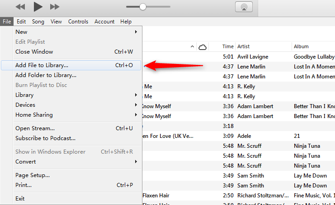This screenshot has height=205, width=335.
Task: Expand the Devices submenu
Action: coord(77,105)
